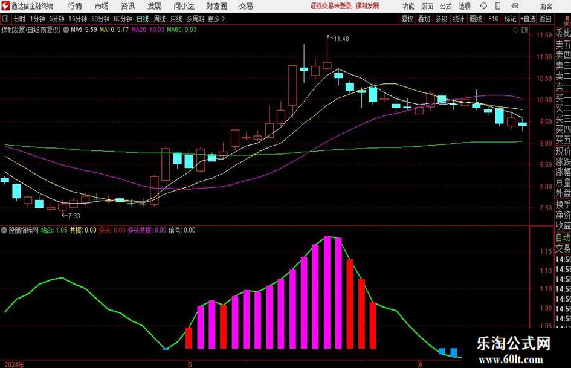Click the 证券交易未登录 login link
Viewport: 571px width, 368px height.
(x=331, y=6)
